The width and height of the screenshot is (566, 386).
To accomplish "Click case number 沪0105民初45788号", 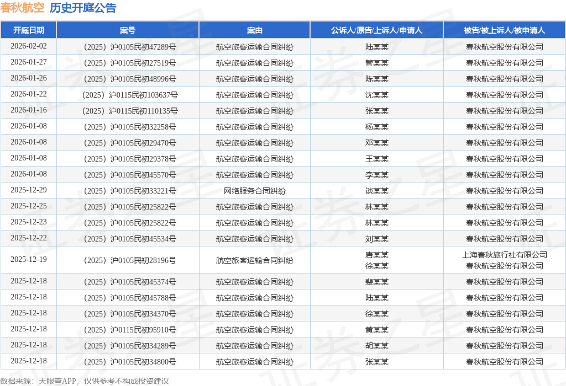I will click(x=130, y=298).
